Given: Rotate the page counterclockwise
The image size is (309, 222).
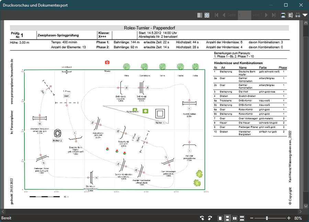Looking at the screenshot, I should coord(202,218).
